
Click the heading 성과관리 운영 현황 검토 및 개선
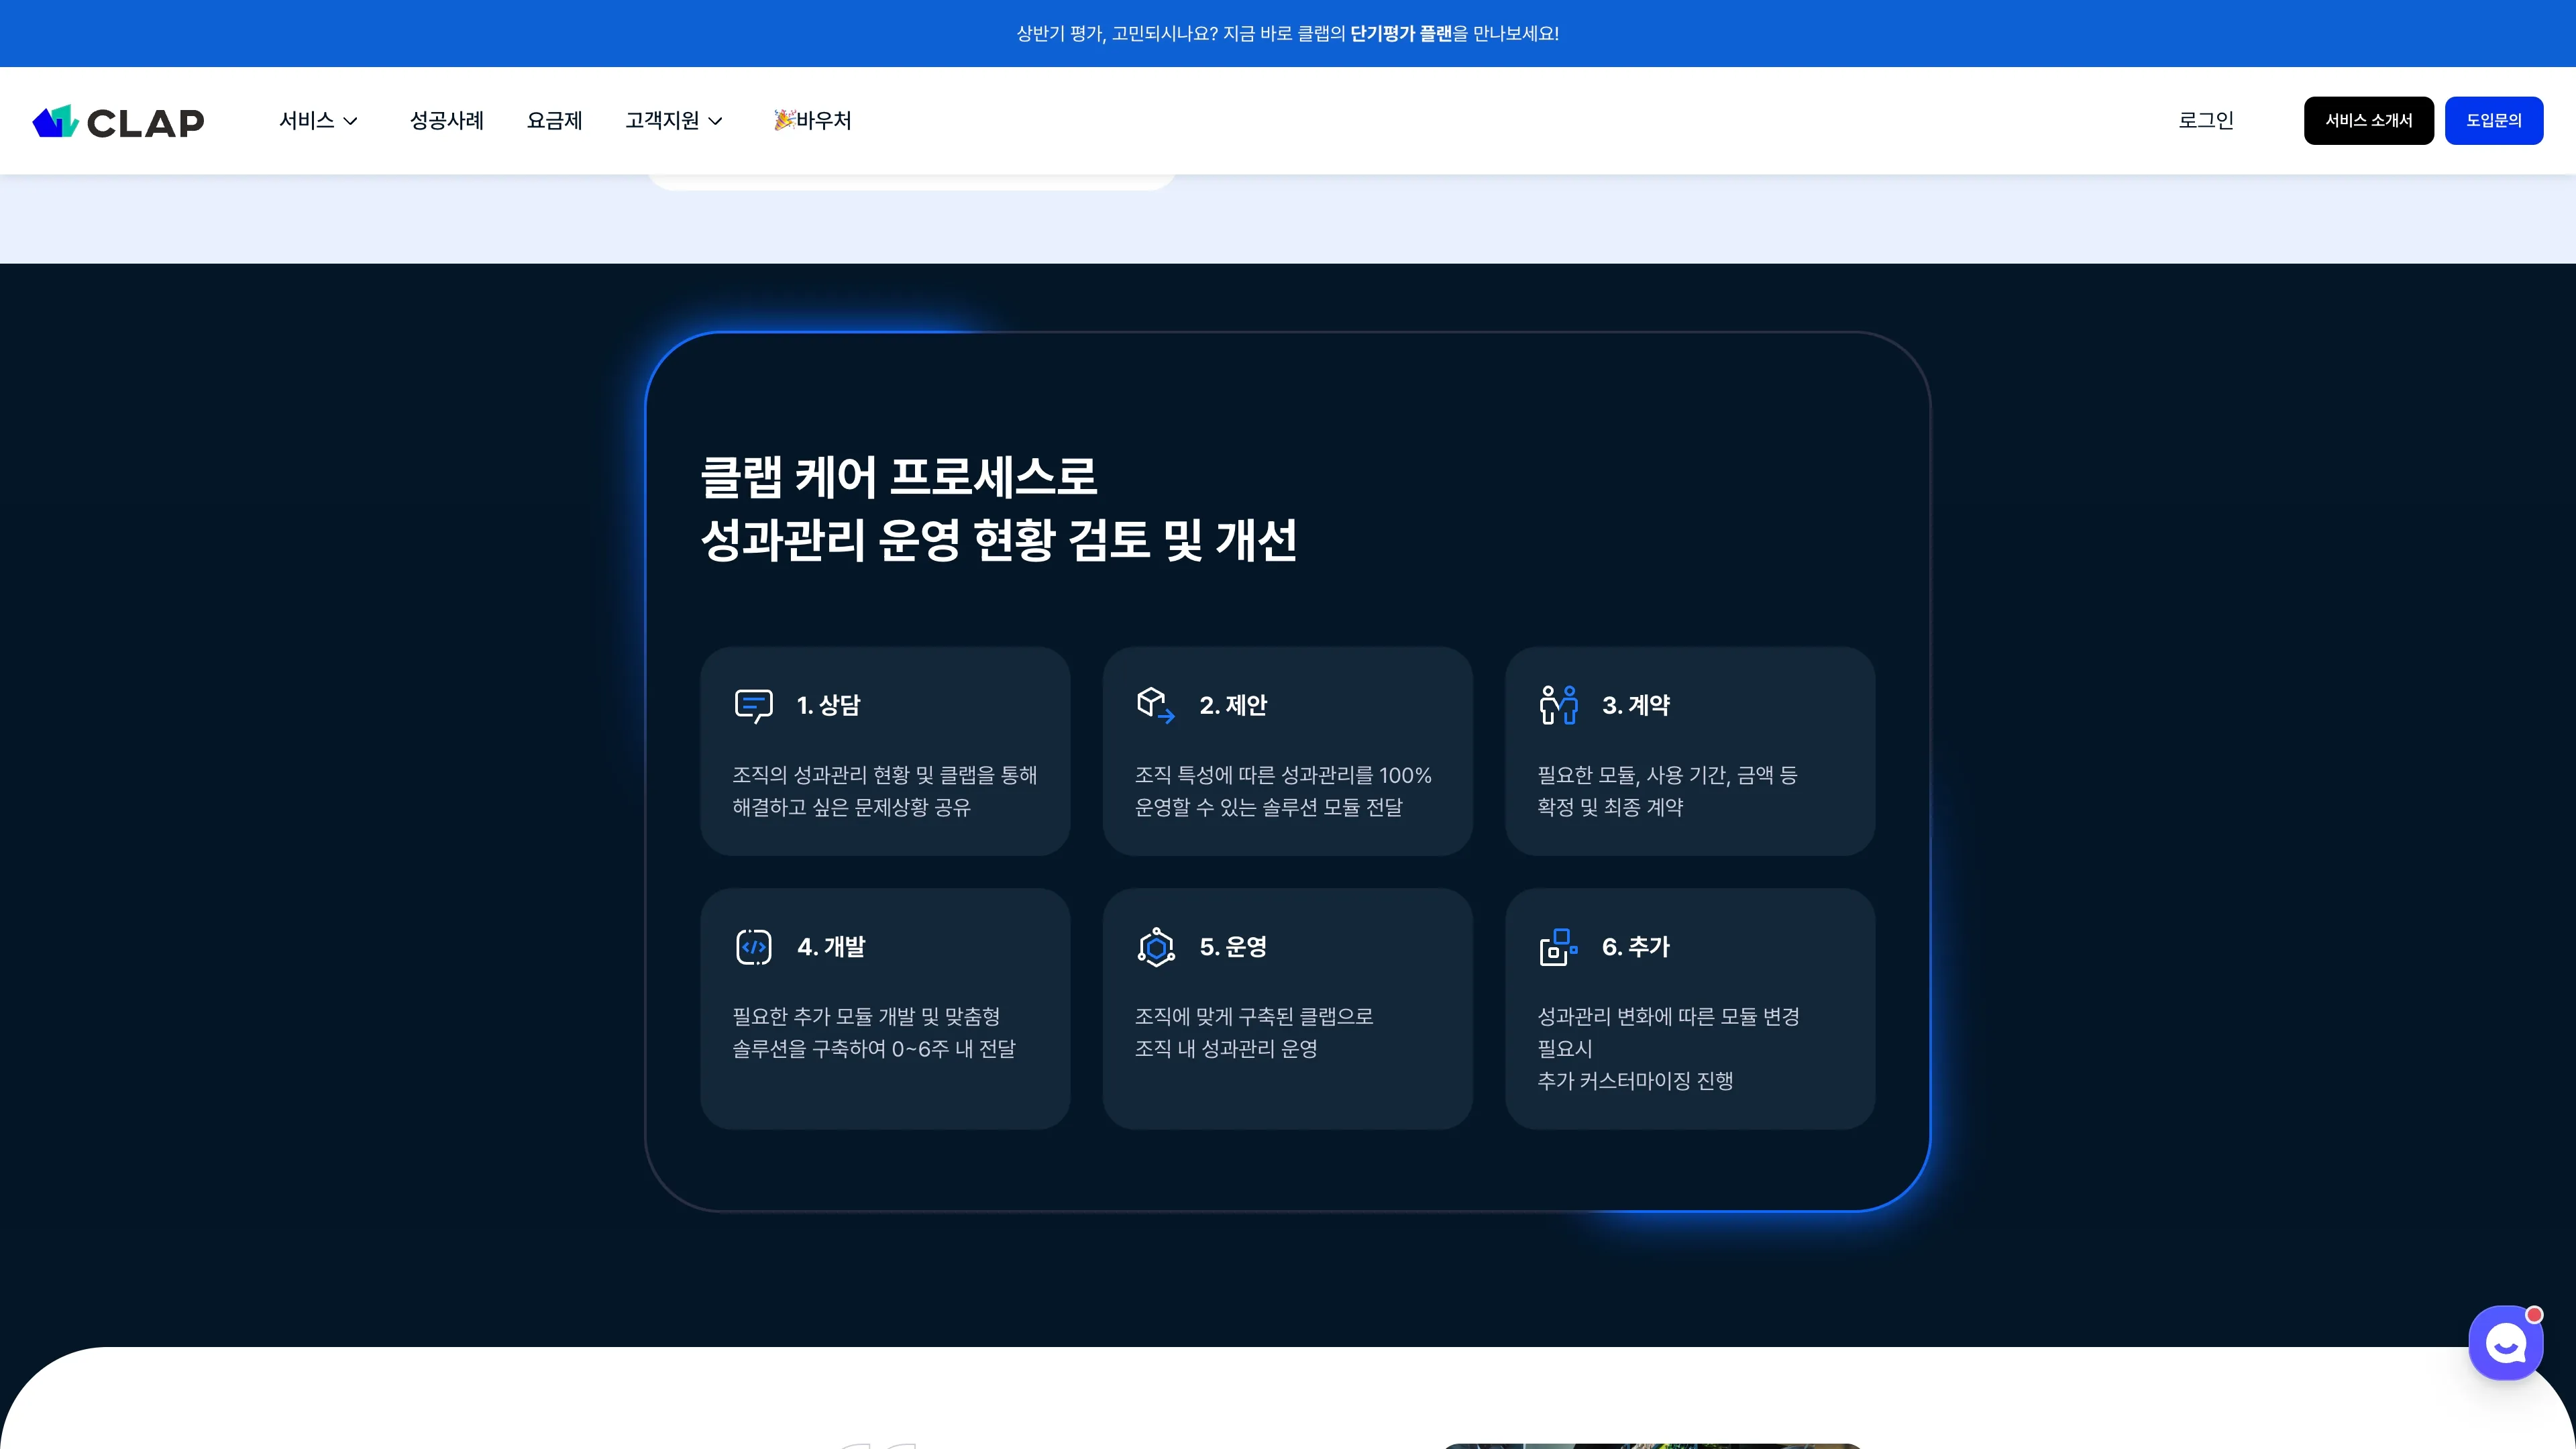(999, 540)
